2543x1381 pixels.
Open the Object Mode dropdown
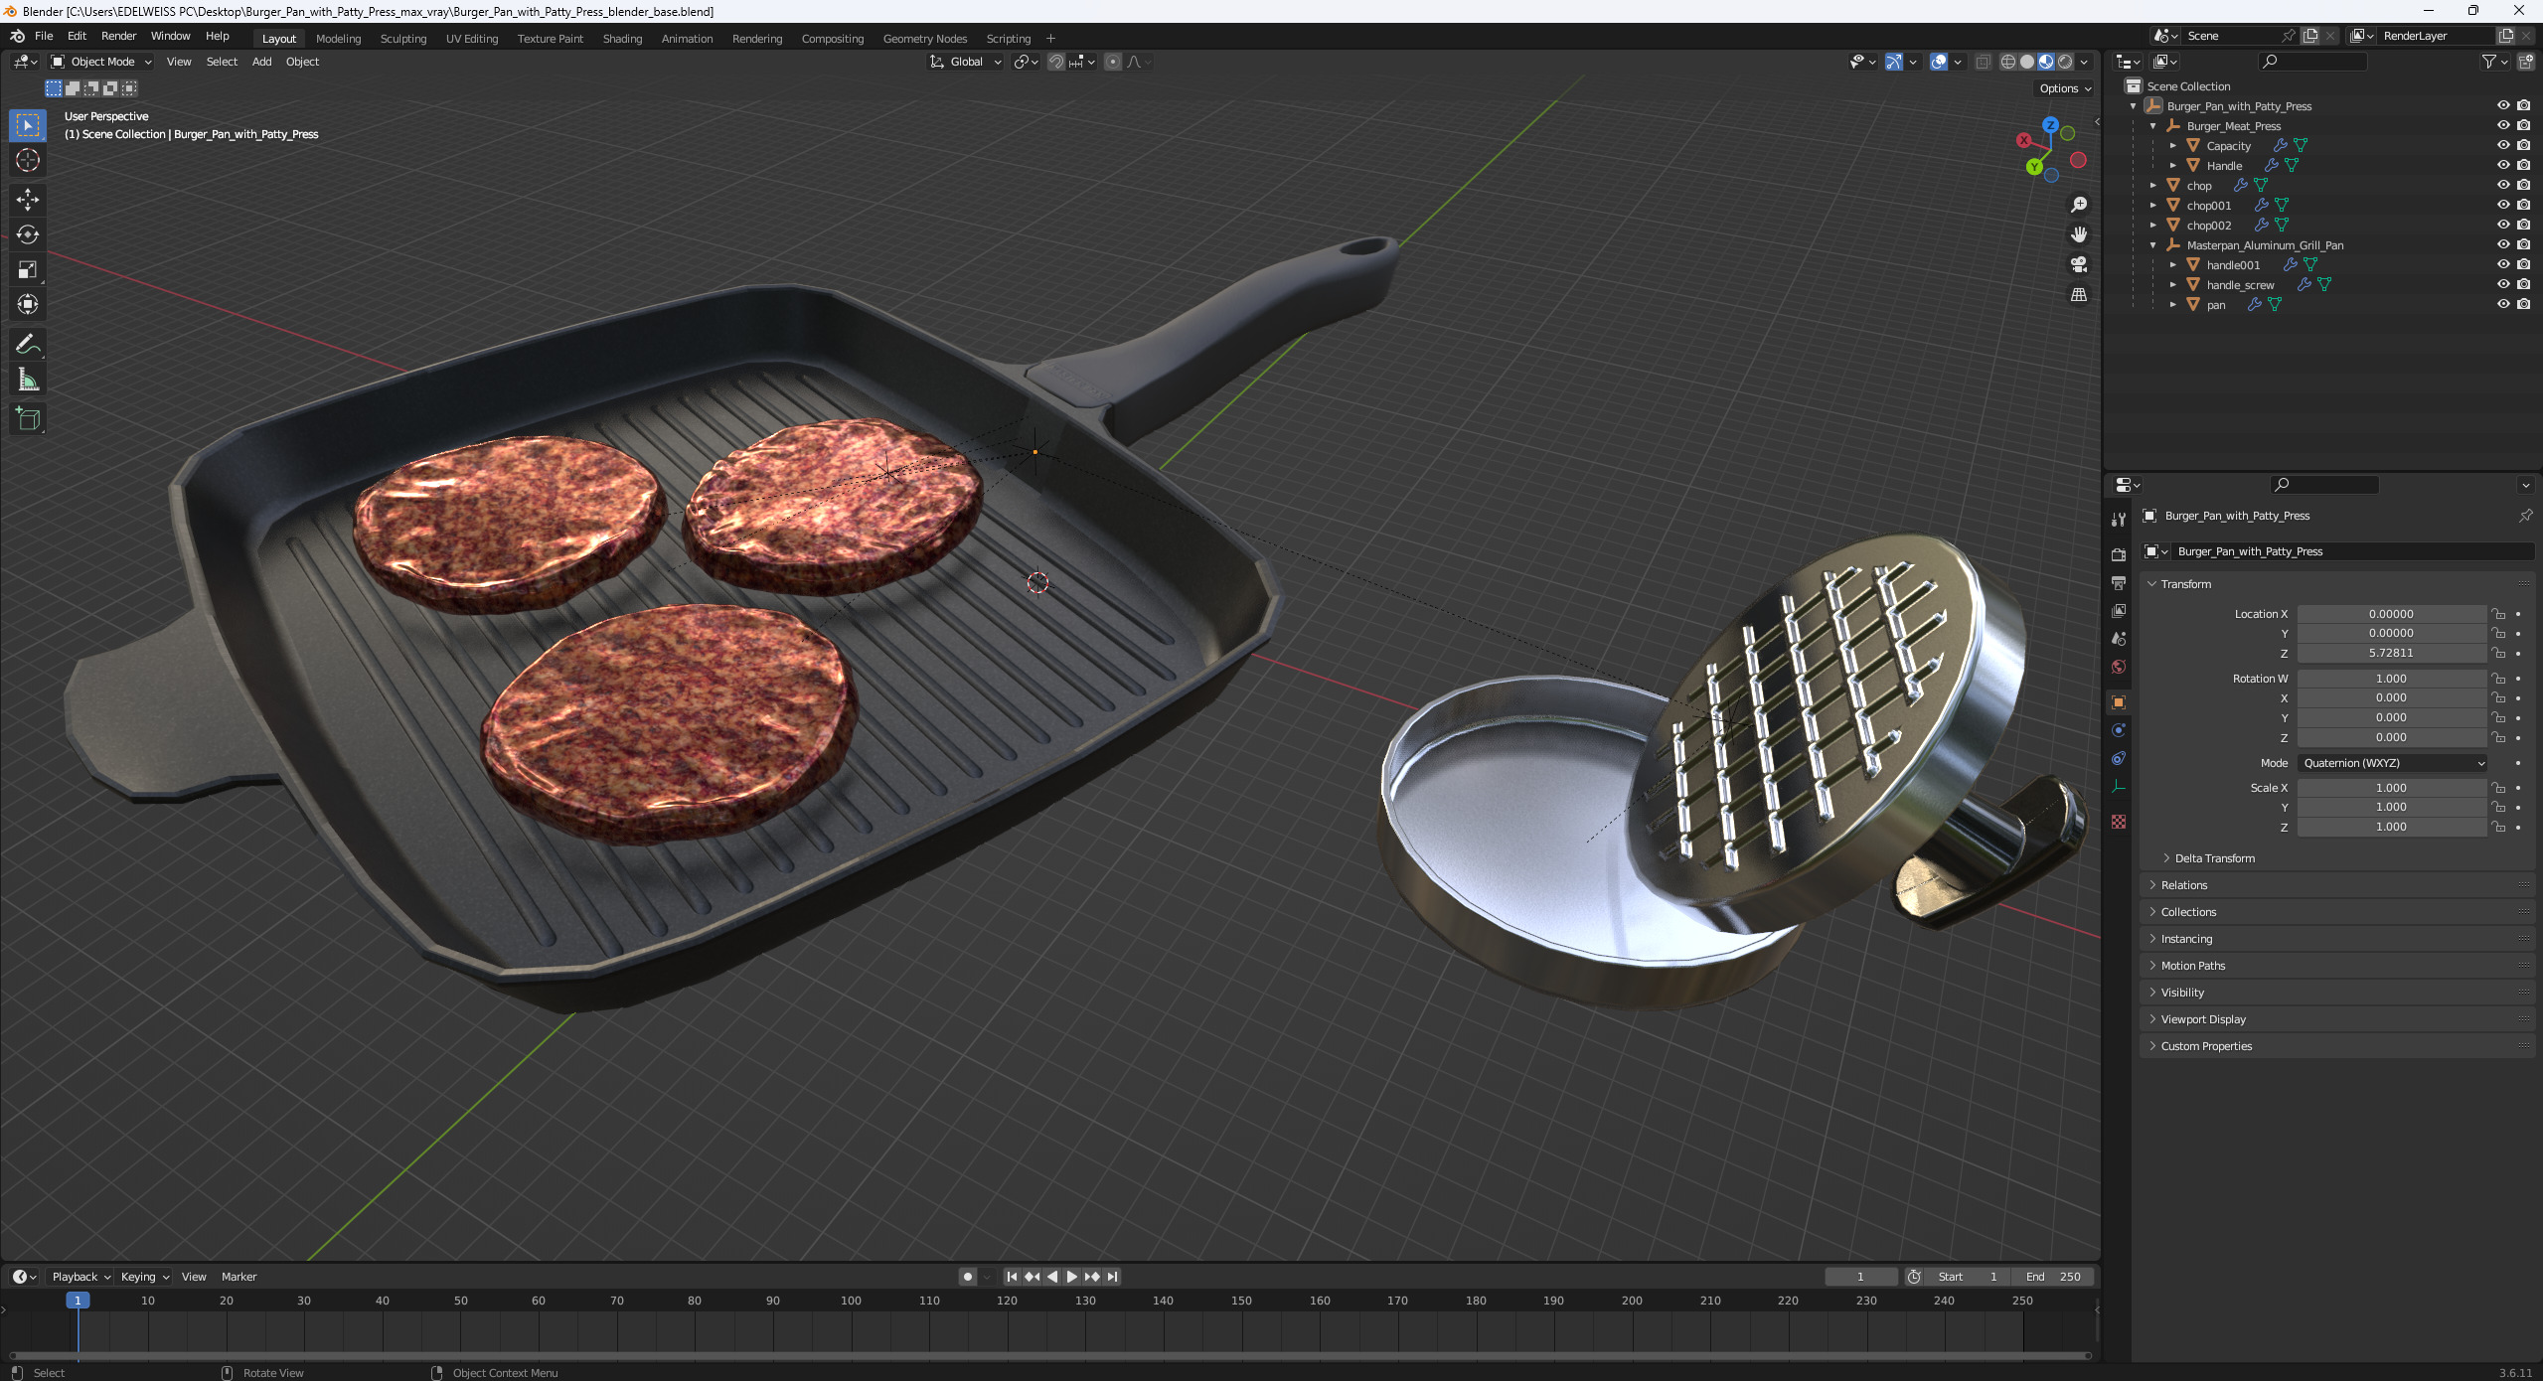[101, 62]
